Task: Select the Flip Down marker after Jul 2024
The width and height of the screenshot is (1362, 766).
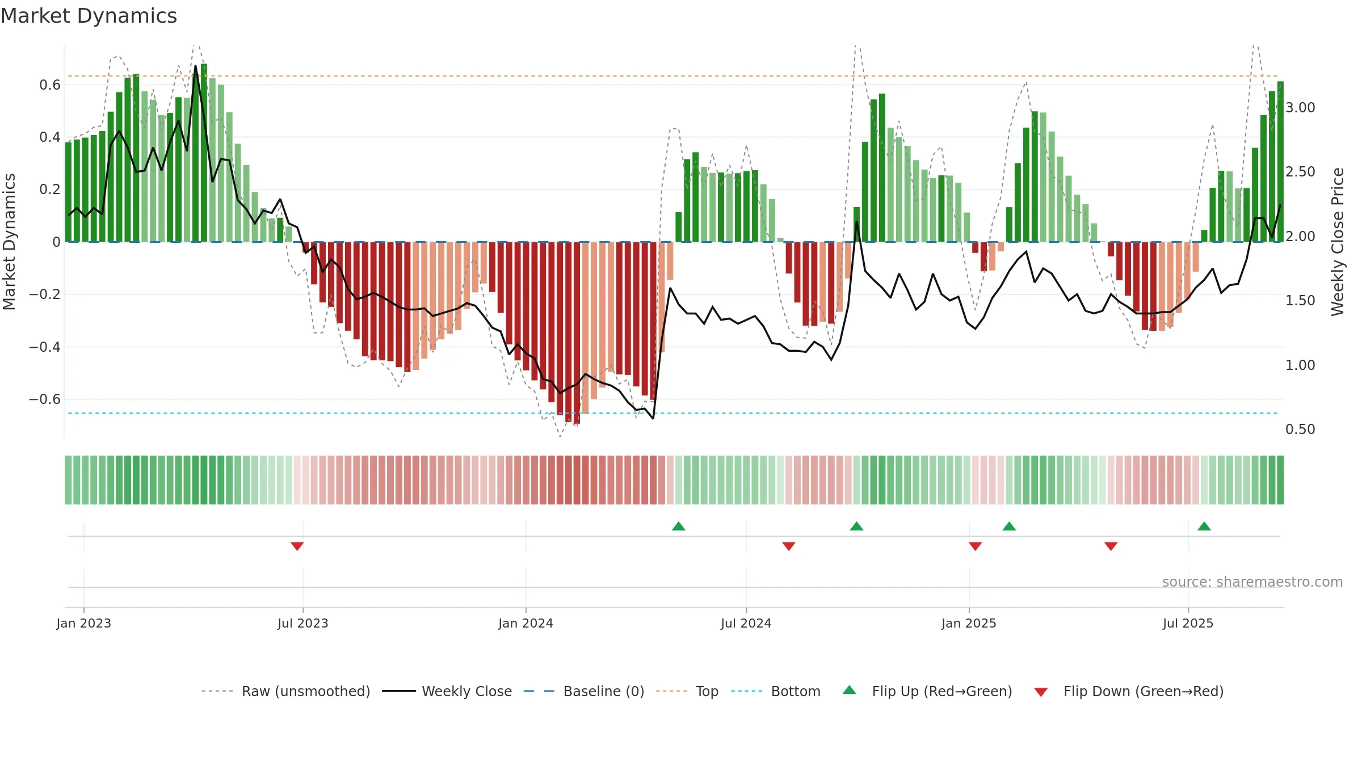Action: 789,546
